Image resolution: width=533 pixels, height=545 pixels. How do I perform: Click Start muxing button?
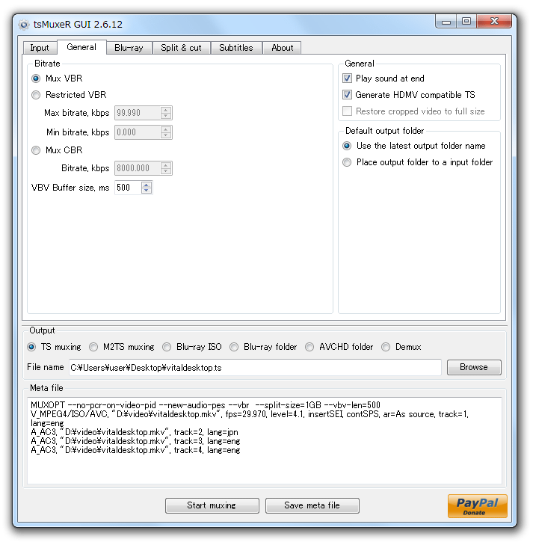(x=212, y=505)
